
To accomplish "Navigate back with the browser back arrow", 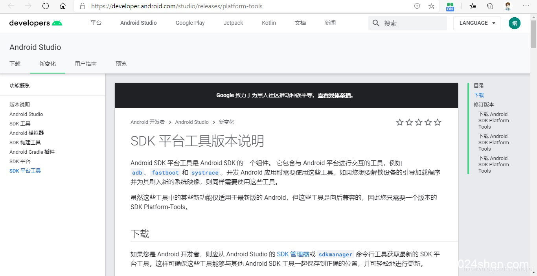I will (x=11, y=6).
